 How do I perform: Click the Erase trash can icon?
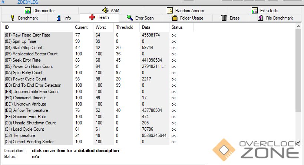tap(224, 18)
